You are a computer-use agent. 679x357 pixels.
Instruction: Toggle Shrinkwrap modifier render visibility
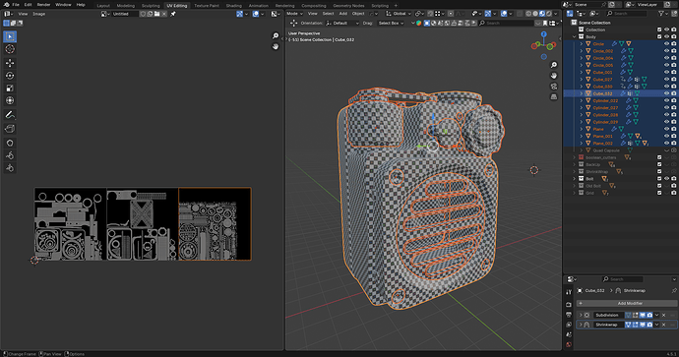coord(649,325)
